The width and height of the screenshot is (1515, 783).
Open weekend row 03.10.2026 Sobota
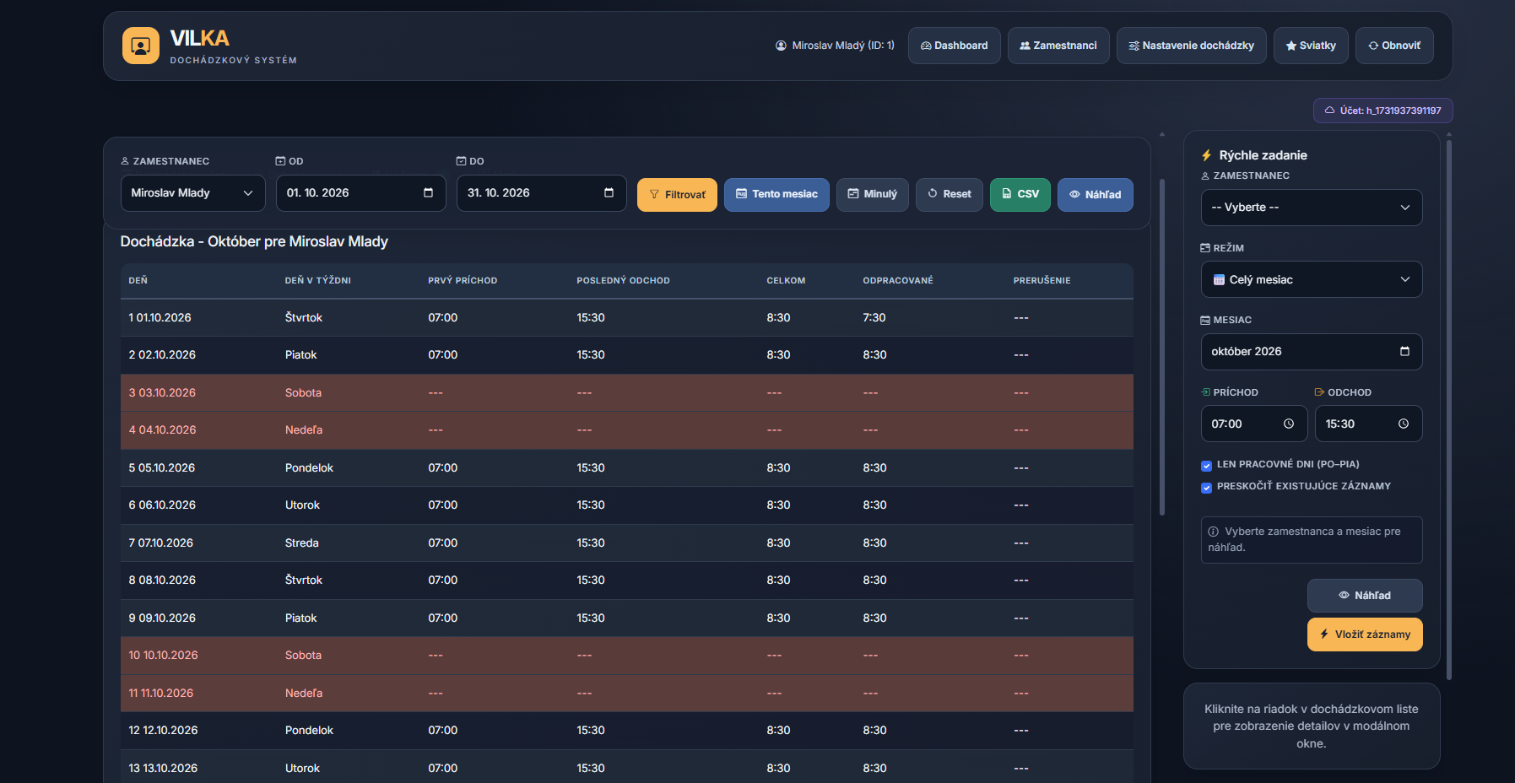[626, 393]
